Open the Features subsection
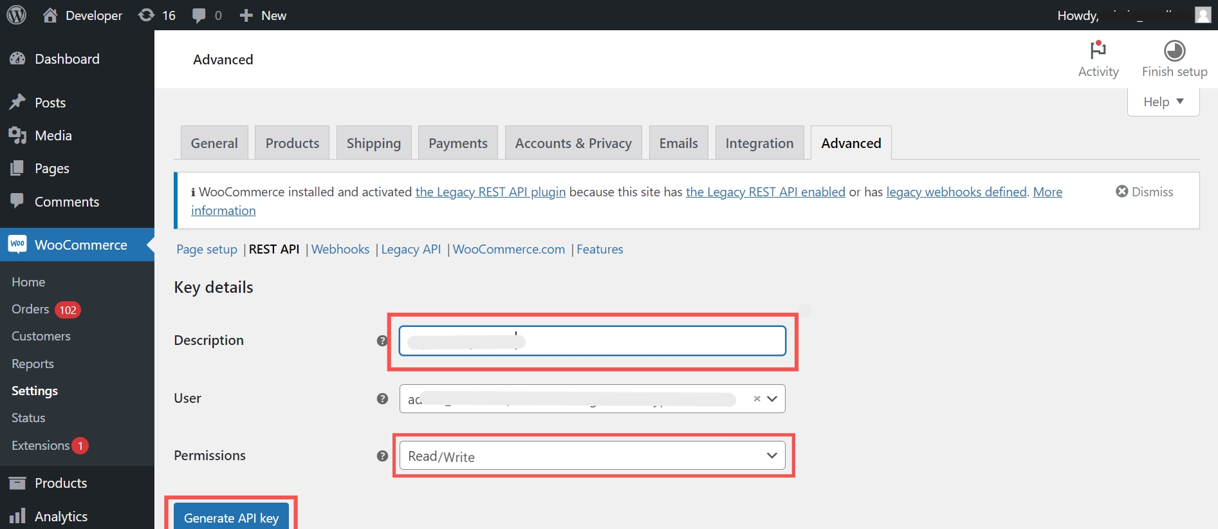 [600, 249]
